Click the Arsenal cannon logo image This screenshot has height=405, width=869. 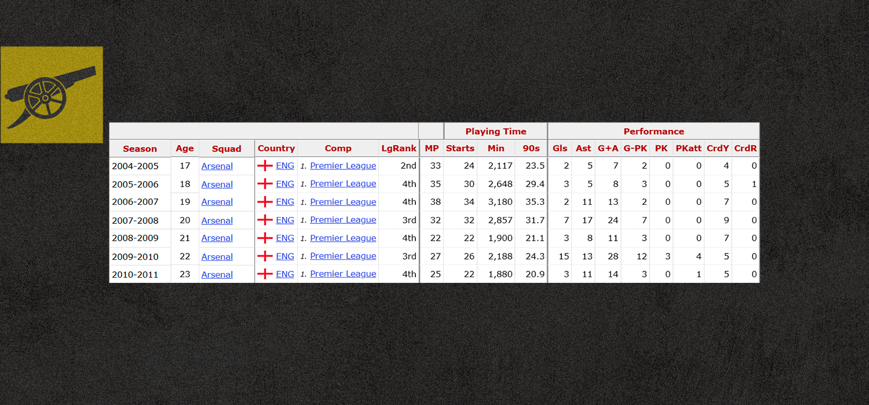tap(52, 95)
